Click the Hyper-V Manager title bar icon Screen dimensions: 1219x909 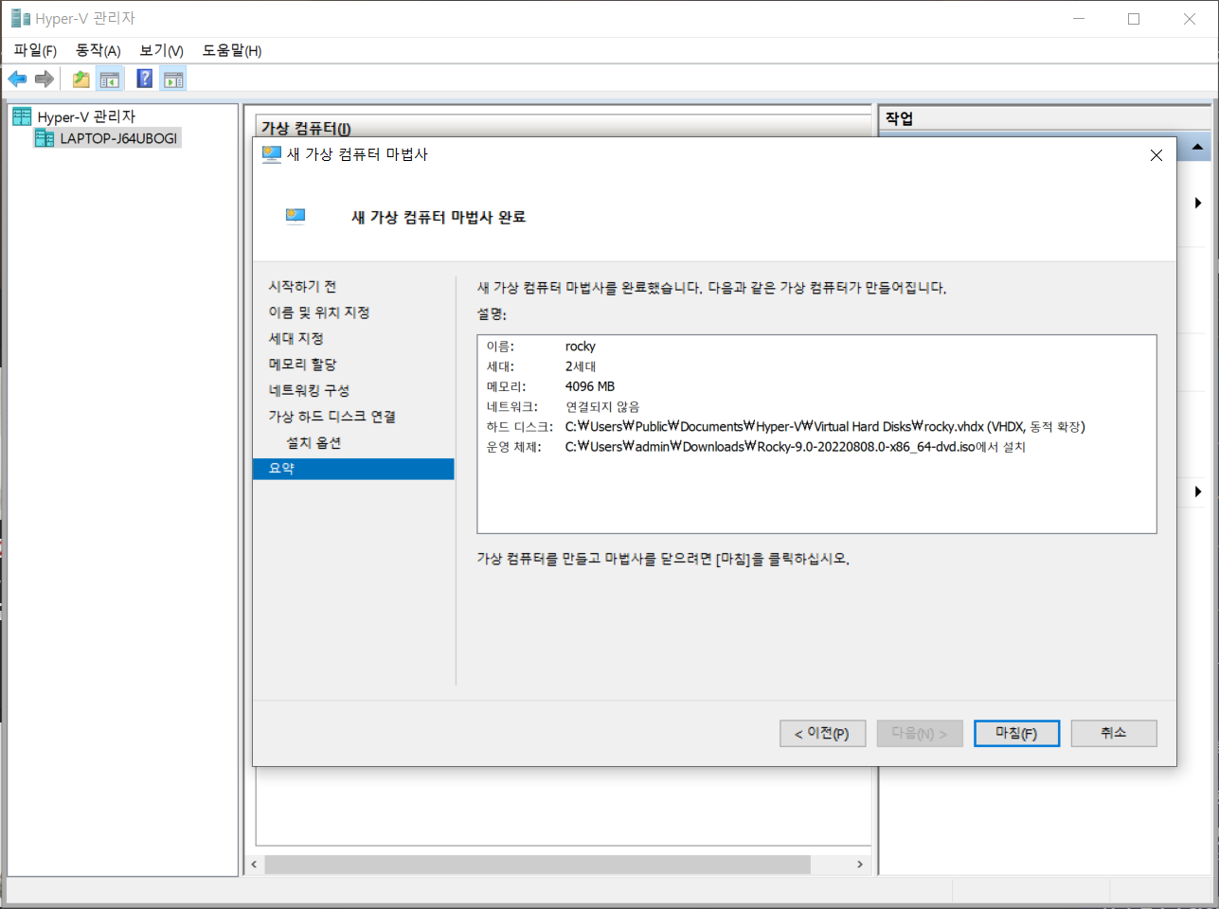click(x=20, y=18)
